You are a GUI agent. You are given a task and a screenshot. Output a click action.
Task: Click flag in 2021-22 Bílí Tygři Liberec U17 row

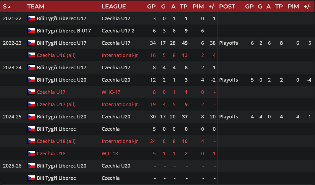[31, 18]
